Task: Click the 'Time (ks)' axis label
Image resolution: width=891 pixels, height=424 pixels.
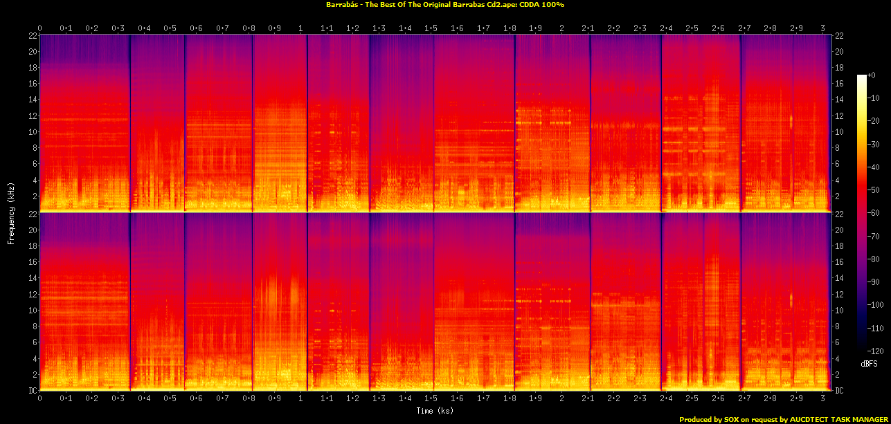Action: (435, 411)
